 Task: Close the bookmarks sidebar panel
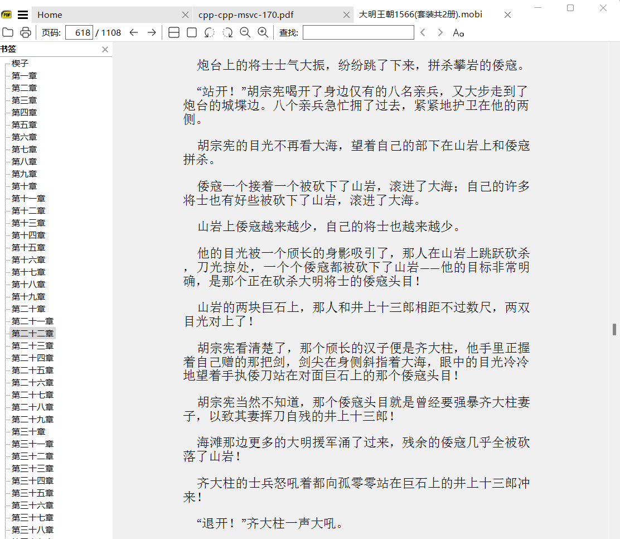[105, 49]
